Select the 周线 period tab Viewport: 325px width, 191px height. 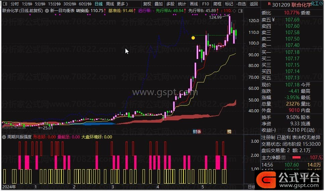click(110, 4)
